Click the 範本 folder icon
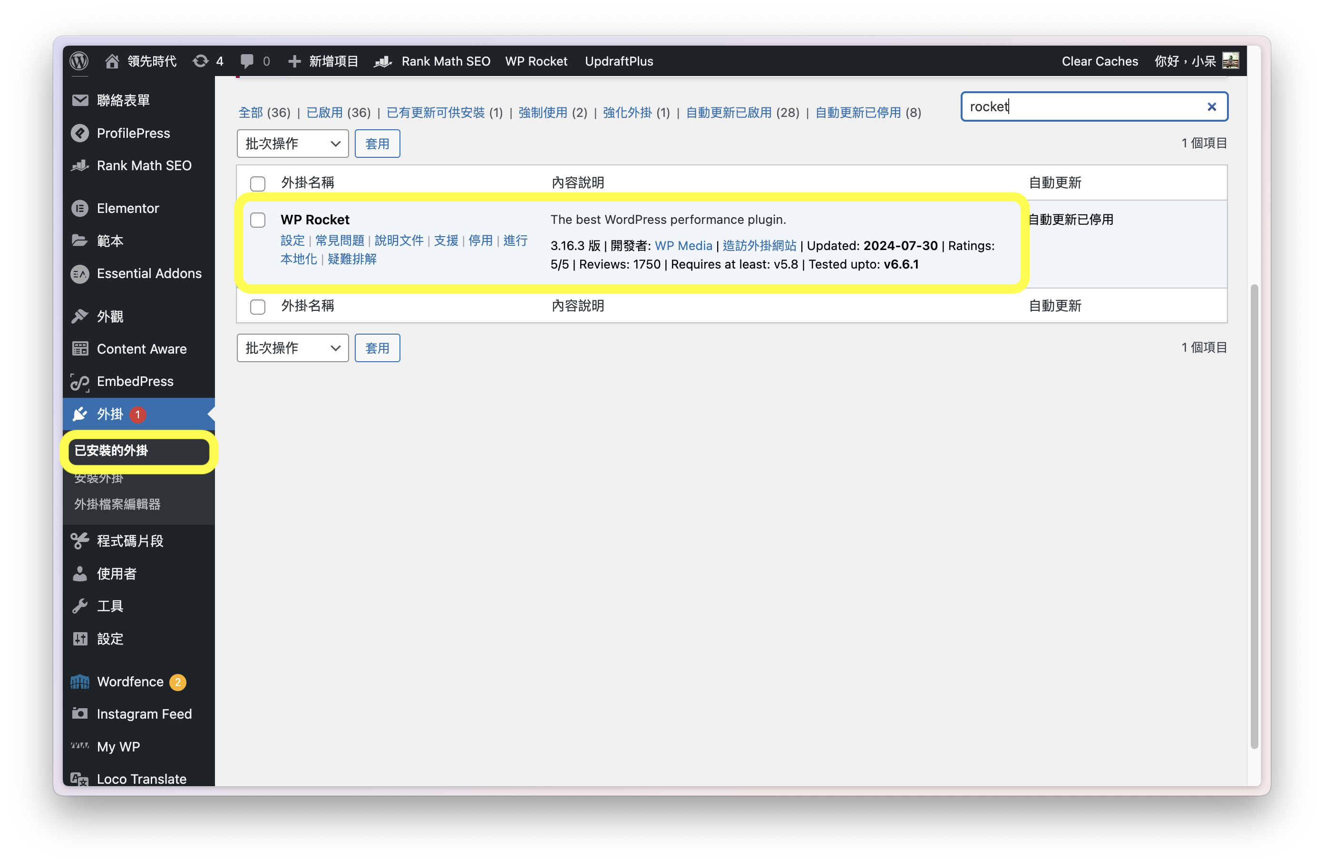 click(x=80, y=241)
